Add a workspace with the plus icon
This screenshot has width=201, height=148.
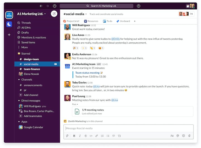pyautogui.click(x=9, y=35)
